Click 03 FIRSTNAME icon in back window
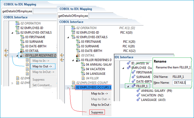The height and width of the screenshot is (118, 194). (22, 37)
